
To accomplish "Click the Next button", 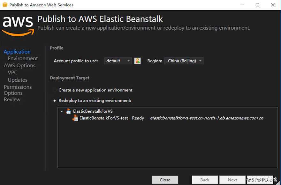I will click(232, 180).
